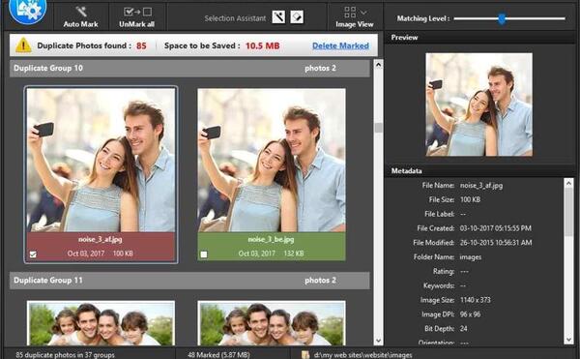
Task: Click the noise_3_af.jpg red file name label
Action: tap(101, 239)
